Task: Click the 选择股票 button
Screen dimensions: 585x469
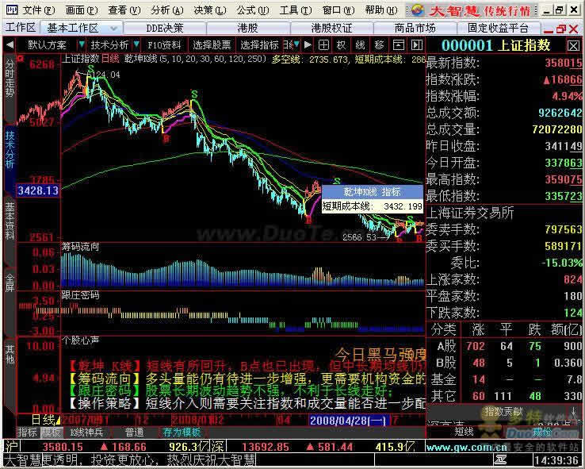Action: [x=212, y=44]
